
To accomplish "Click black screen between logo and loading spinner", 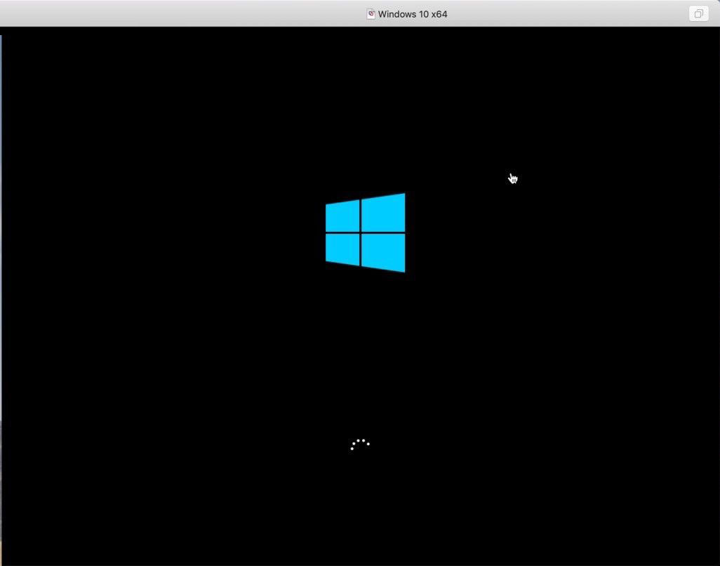I will coord(361,356).
